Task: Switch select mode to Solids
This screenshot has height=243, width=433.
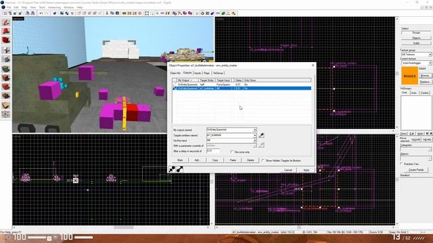Action: tap(416, 43)
